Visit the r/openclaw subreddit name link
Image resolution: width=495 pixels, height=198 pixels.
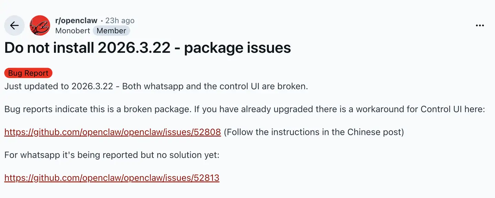(76, 21)
